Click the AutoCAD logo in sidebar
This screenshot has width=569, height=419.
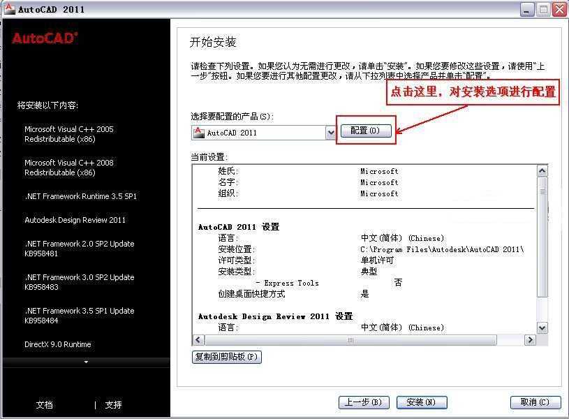click(45, 38)
